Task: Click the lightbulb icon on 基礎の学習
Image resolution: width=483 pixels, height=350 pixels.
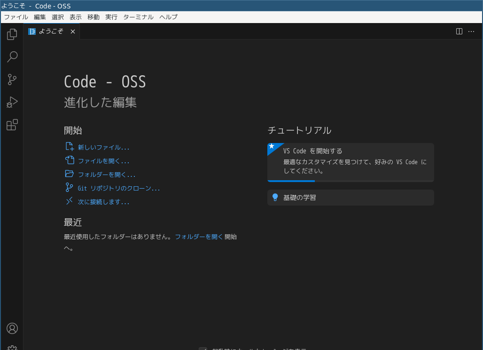Action: coord(275,198)
